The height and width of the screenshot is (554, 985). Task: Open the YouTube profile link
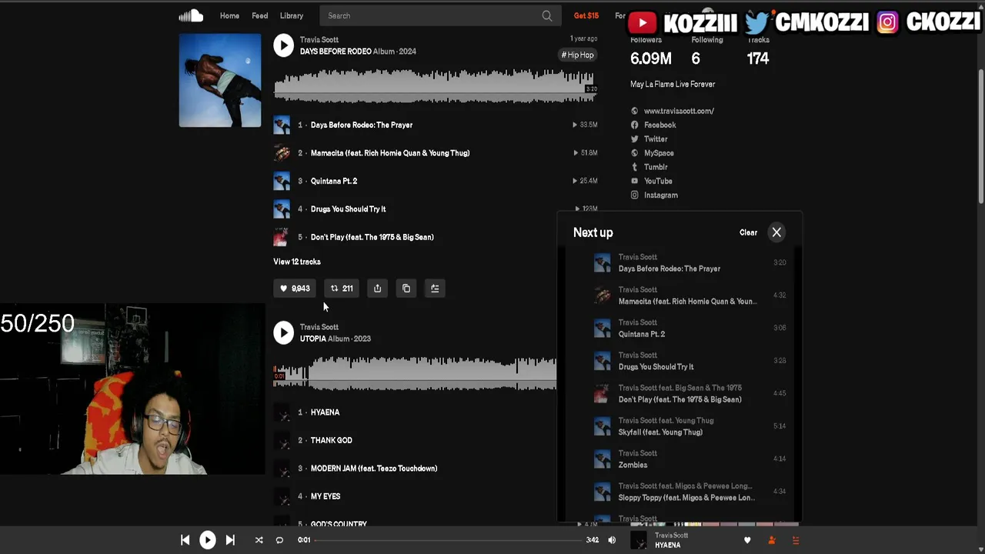coord(658,181)
